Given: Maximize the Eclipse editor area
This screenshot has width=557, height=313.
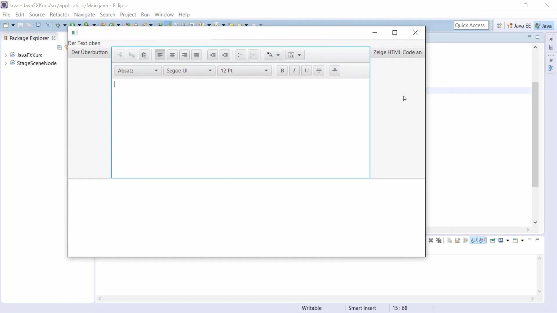Looking at the screenshot, I should (x=538, y=37).
